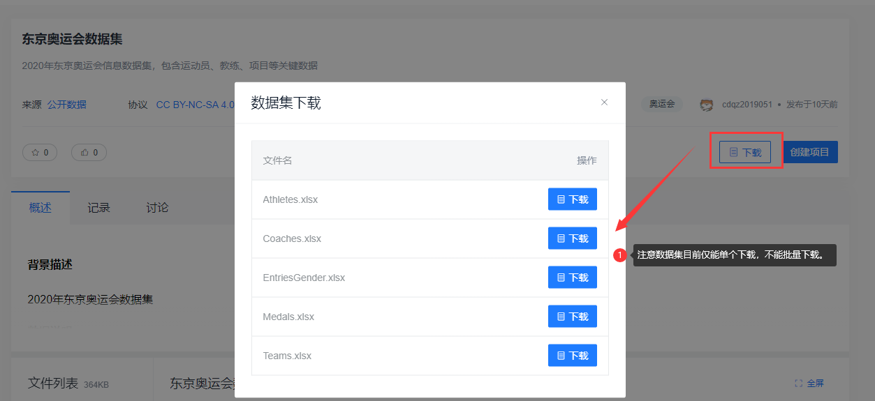Click the 奥运会 tag
The image size is (875, 401).
tap(661, 104)
